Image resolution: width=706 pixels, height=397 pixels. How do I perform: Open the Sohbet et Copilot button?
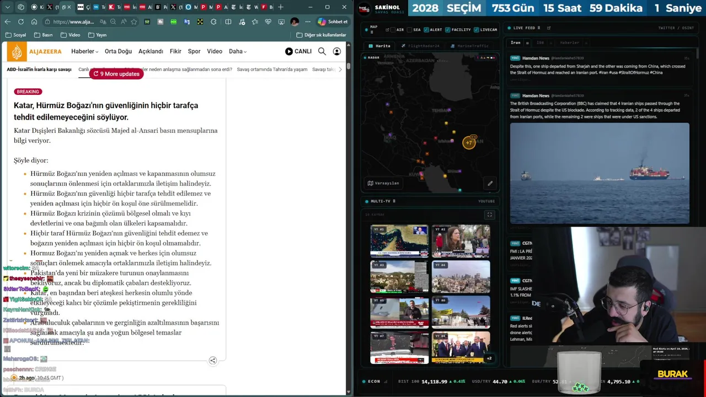click(x=333, y=22)
